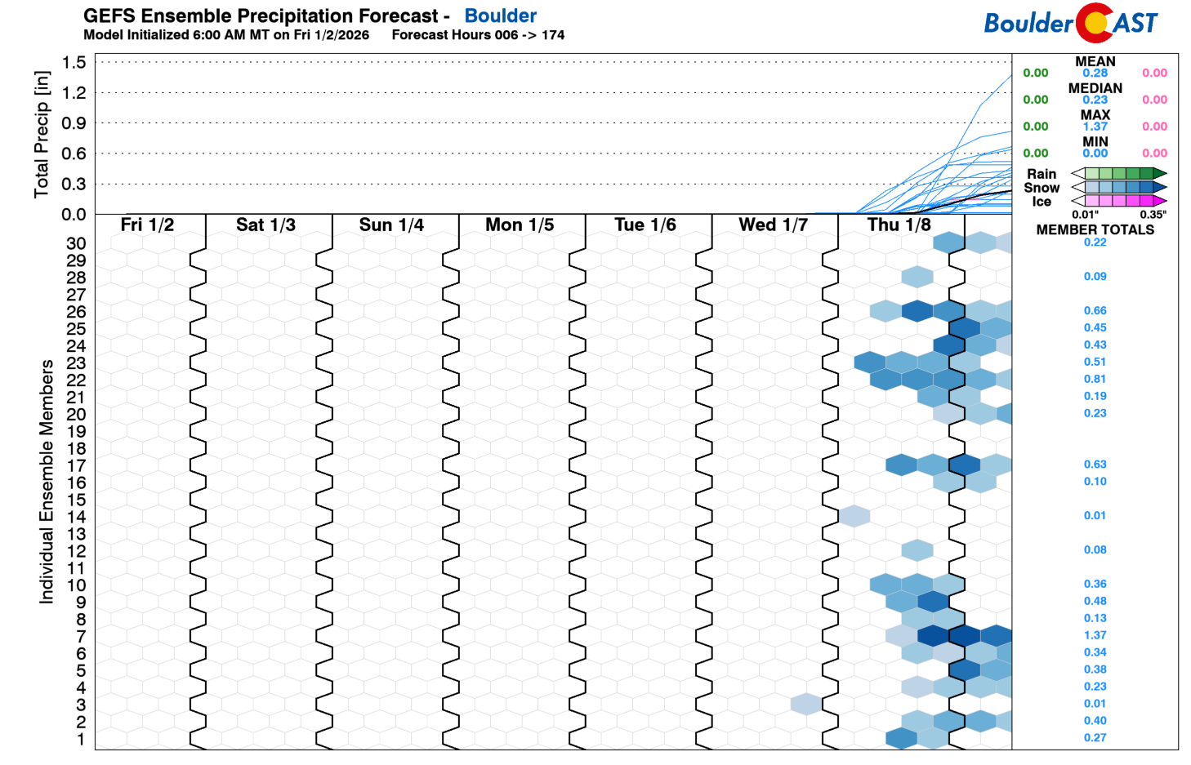
Task: Click the 0.81 total for member 22
Action: coord(1095,379)
